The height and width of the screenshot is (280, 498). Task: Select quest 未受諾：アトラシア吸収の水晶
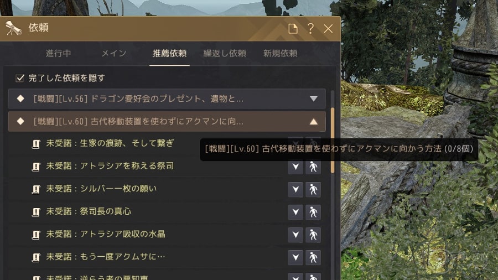106,234
